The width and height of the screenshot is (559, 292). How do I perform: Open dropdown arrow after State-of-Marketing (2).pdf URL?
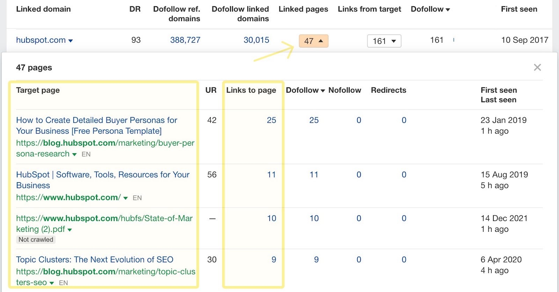70,230
